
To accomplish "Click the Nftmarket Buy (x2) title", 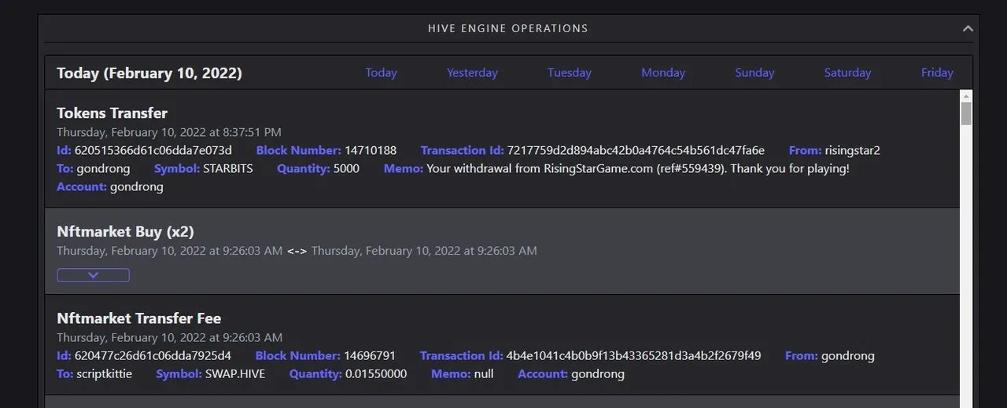I will (x=125, y=231).
